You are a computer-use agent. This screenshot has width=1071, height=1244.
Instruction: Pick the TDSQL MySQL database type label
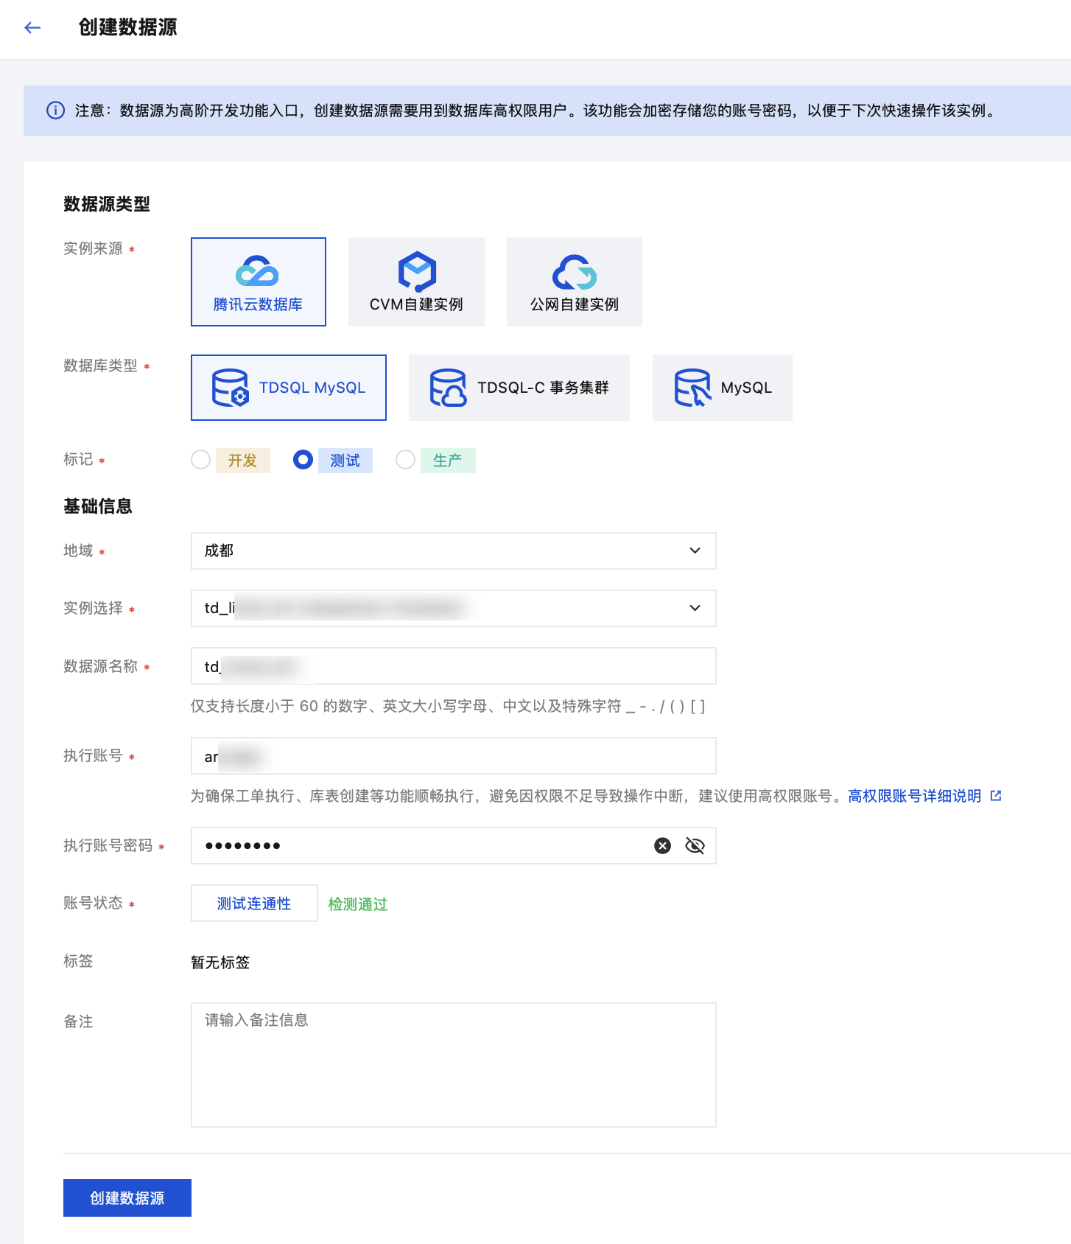click(312, 388)
